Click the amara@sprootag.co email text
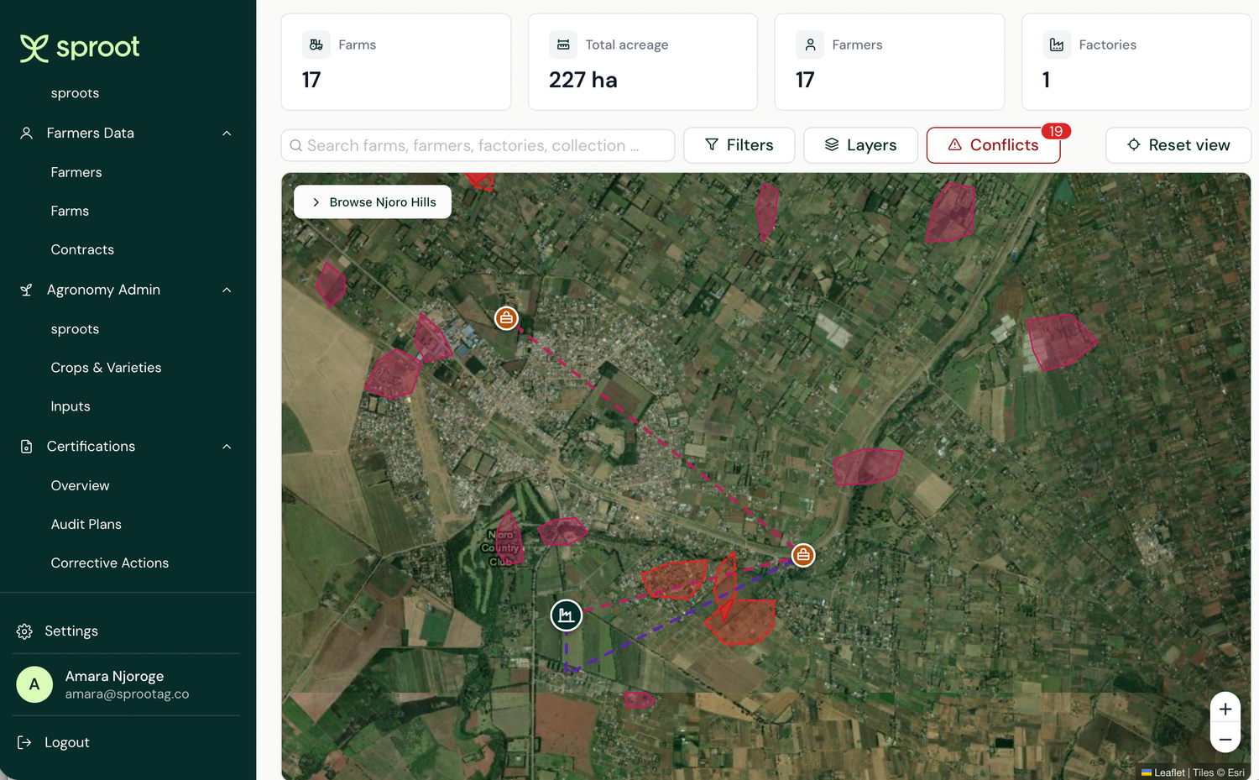The image size is (1259, 780). pos(127,694)
